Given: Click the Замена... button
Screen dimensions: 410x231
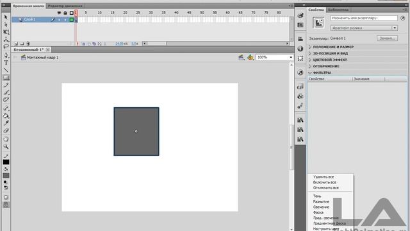Looking at the screenshot, I should click(x=387, y=38).
